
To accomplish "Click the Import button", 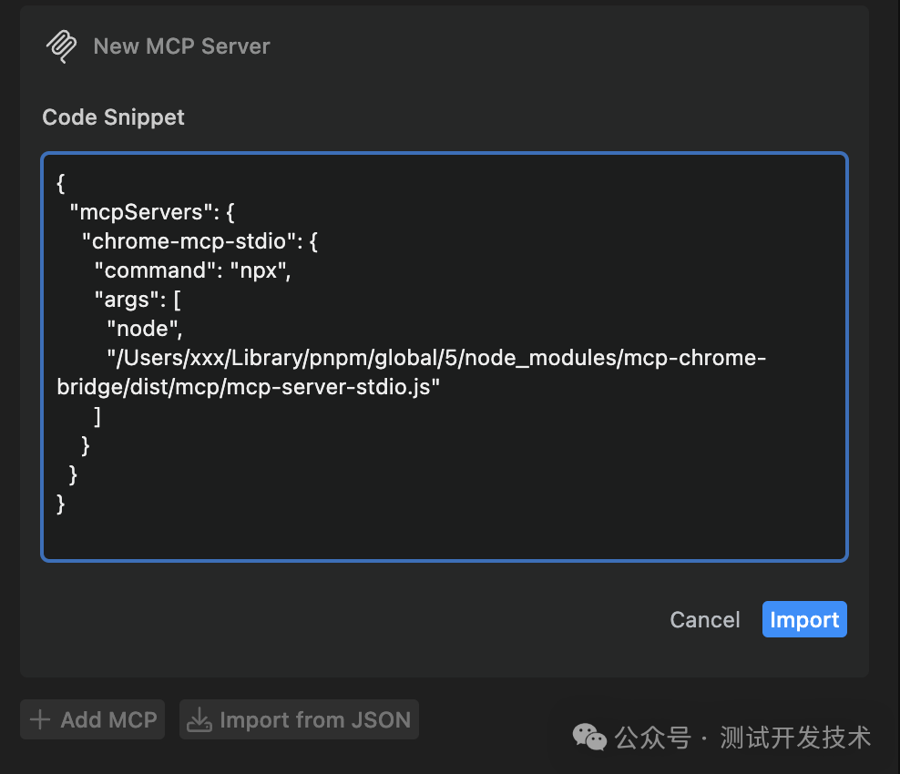I will (x=804, y=619).
